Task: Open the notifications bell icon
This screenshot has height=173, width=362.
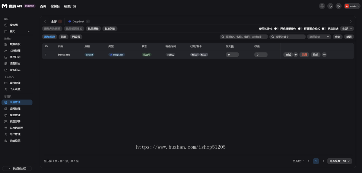Action: pyautogui.click(x=322, y=6)
